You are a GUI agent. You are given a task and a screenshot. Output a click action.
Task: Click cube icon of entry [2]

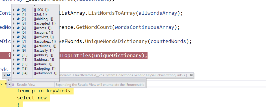pos(18,19)
